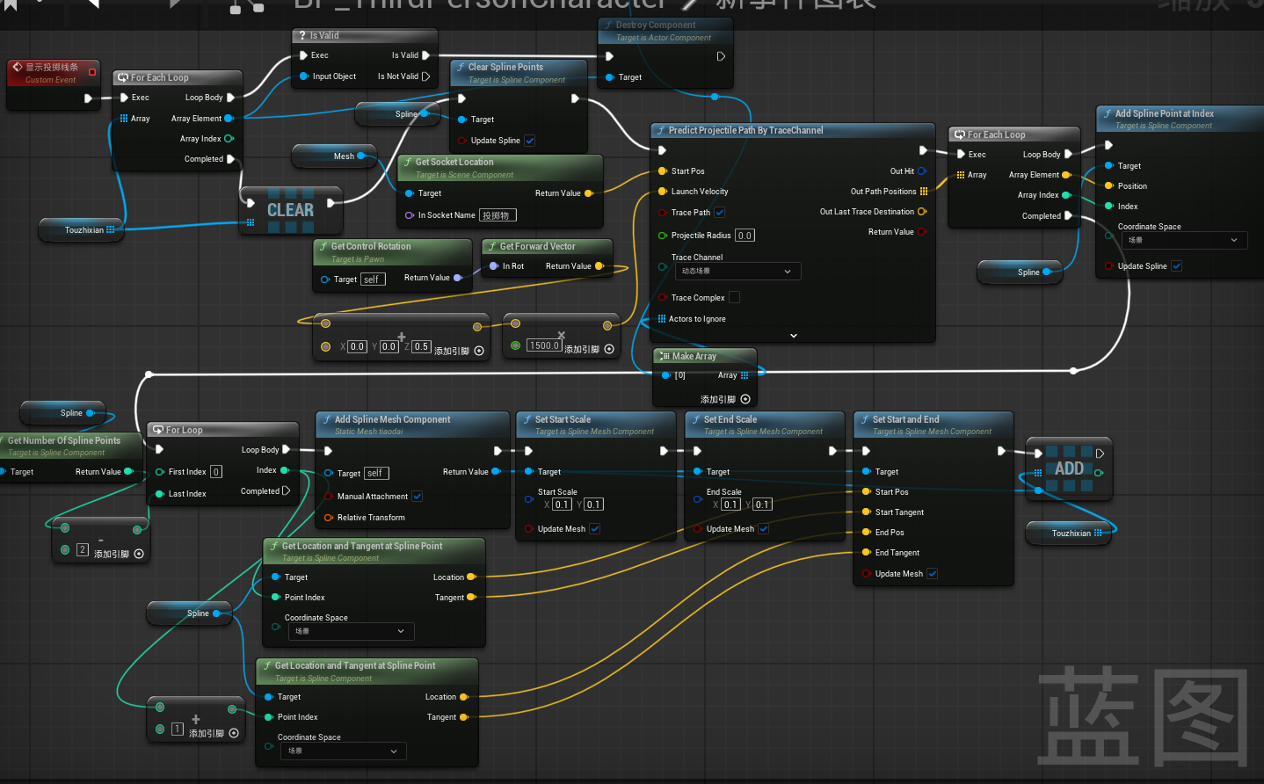
Task: Expand the Predict Projectile Path node's advanced pins
Action: click(x=794, y=336)
